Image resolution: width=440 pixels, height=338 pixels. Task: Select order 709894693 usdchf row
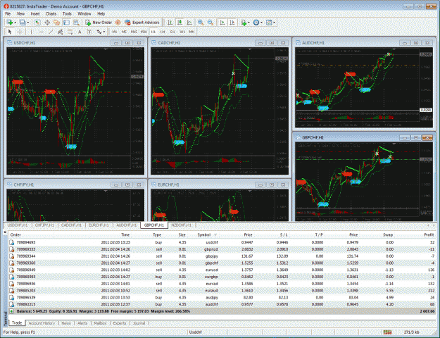pos(222,242)
